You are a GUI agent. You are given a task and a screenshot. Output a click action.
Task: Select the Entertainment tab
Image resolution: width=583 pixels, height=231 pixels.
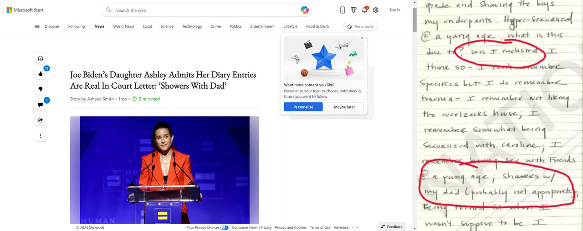(262, 26)
